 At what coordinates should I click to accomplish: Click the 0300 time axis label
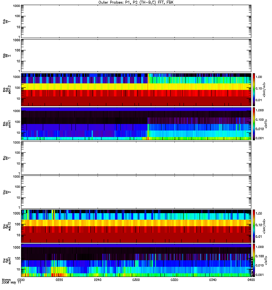136,279
